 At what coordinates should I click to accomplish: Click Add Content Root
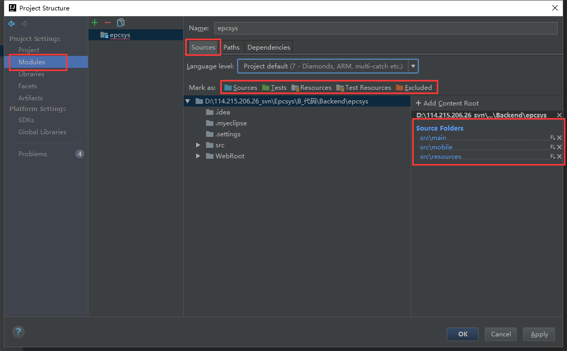[x=447, y=103]
